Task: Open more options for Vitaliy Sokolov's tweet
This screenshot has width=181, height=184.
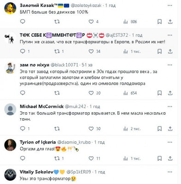Action: click(170, 172)
